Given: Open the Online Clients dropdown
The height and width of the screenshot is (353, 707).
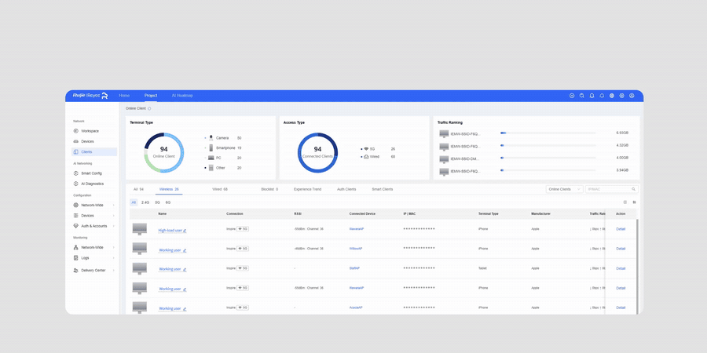Looking at the screenshot, I should pyautogui.click(x=564, y=189).
